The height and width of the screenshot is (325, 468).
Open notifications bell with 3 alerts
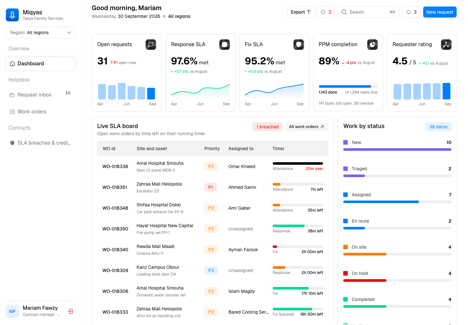tap(411, 12)
